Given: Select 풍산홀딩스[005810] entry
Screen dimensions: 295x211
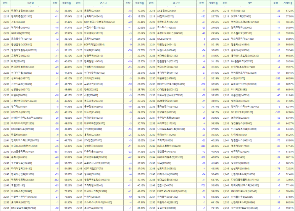Looking at the screenshot, I should (x=22, y=45).
